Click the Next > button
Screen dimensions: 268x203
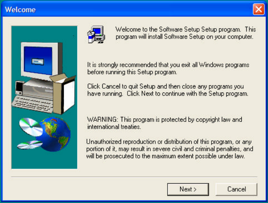click(188, 189)
